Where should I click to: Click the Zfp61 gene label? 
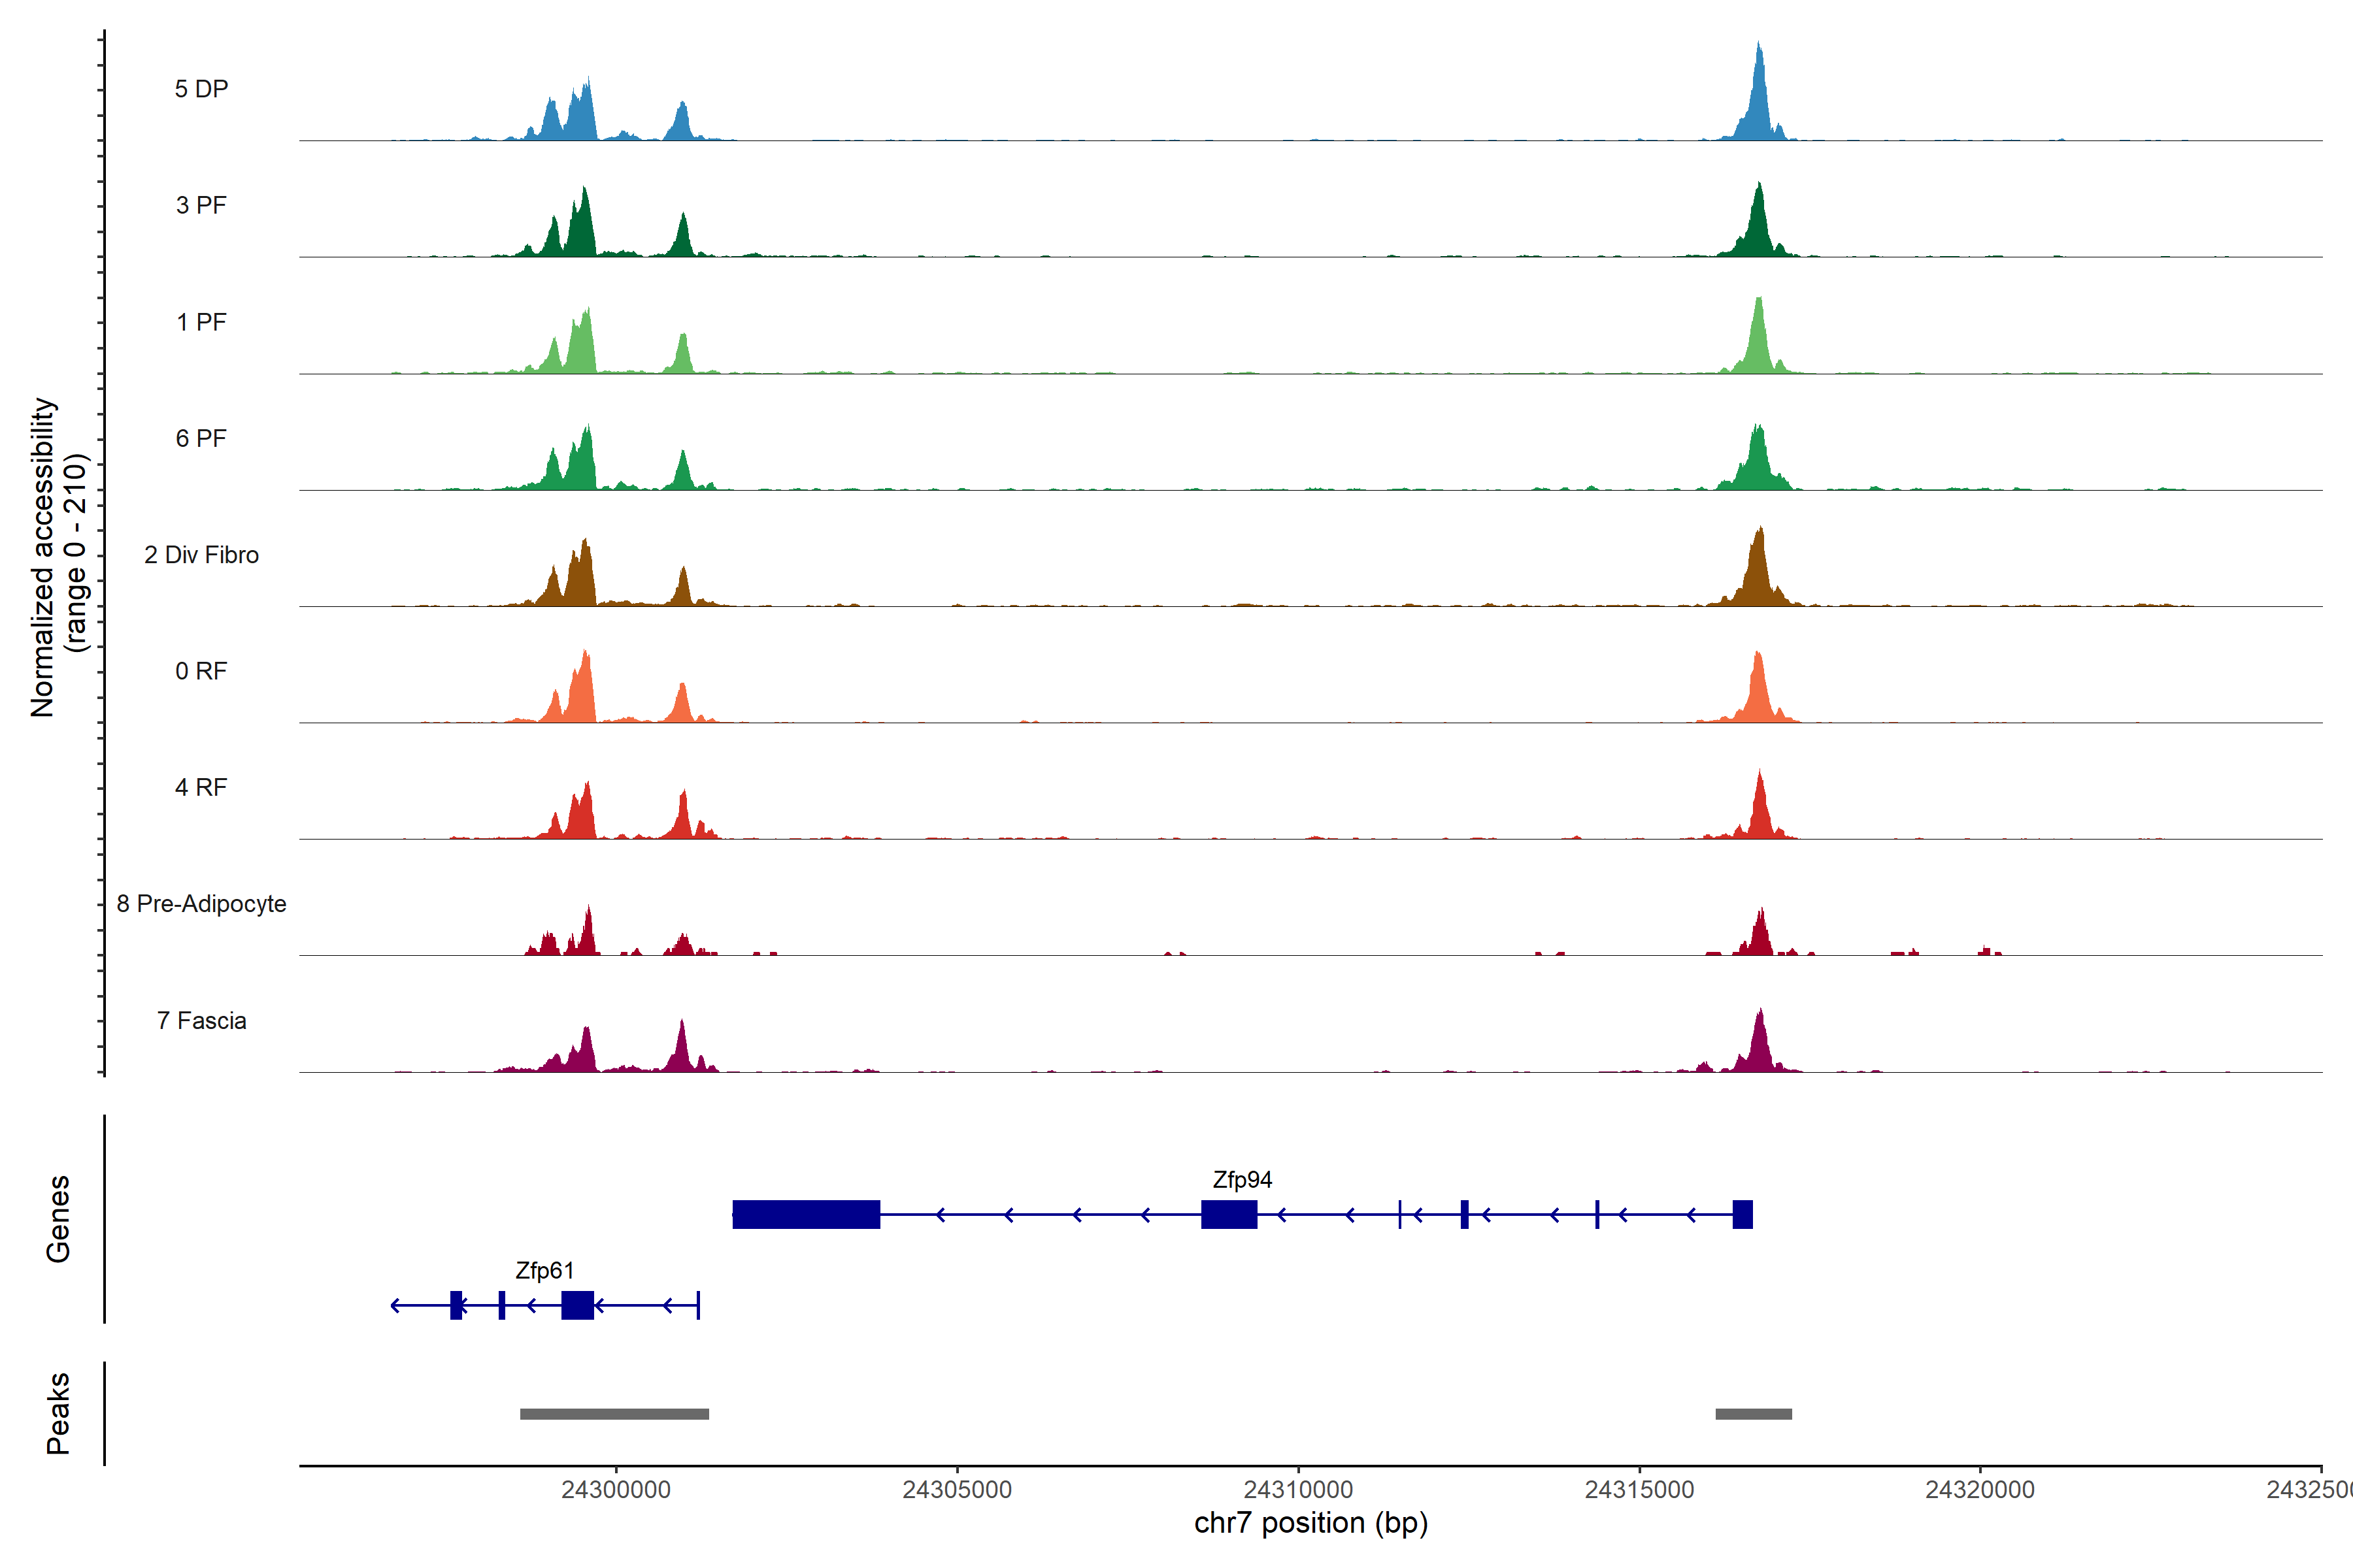[x=544, y=1270]
